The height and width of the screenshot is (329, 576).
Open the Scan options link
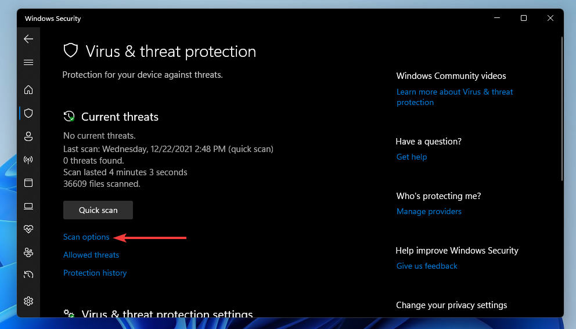[86, 237]
